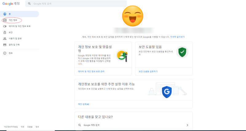The height and width of the screenshot is (131, 246).
Task: Click the sidebar 정보 info circle icon
Action: click(5, 53)
